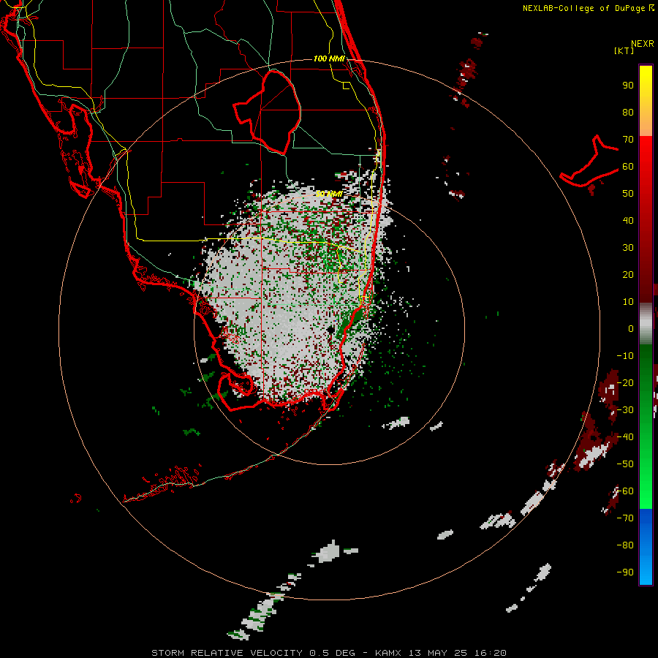Click the -90 value on the velocity scale

coord(625,572)
